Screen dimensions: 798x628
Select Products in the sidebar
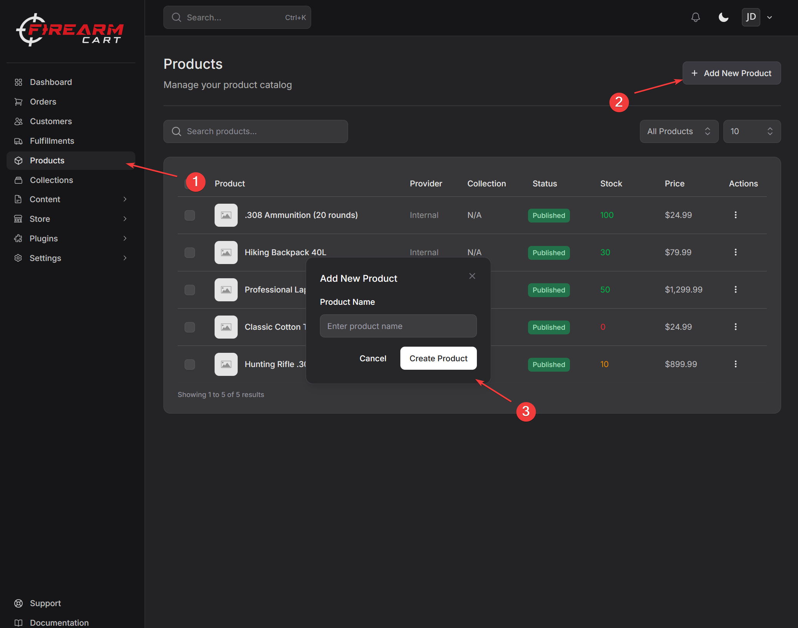(71, 161)
